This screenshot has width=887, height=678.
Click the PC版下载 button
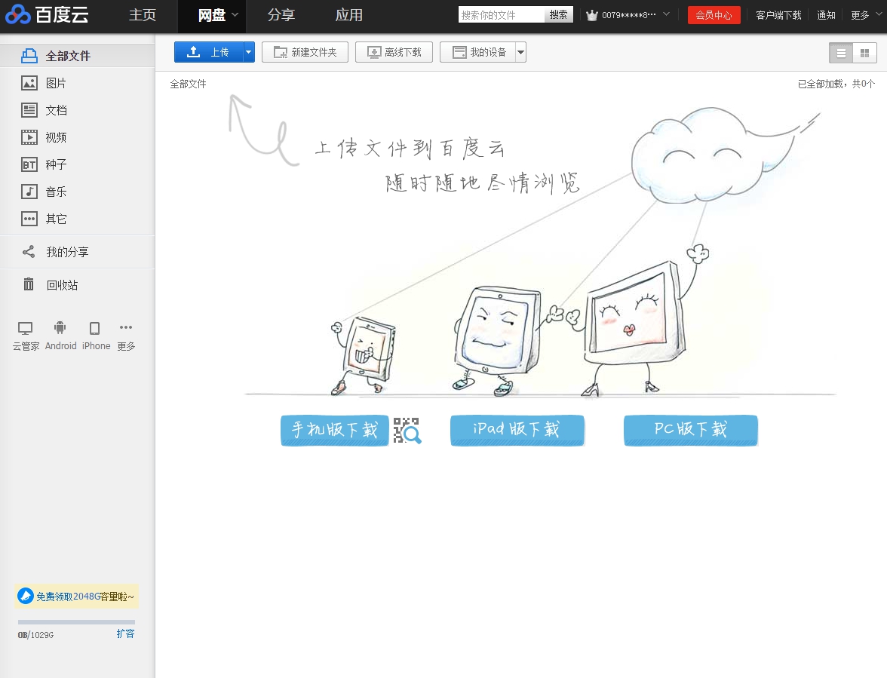click(691, 431)
